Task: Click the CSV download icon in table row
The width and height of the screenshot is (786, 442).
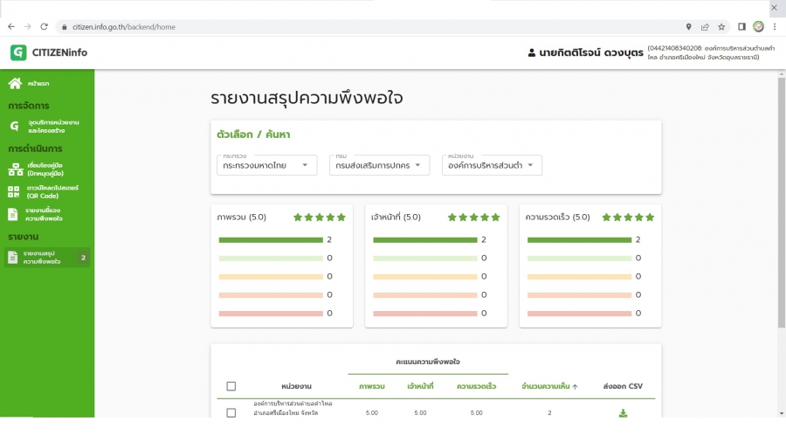Action: pos(623,413)
